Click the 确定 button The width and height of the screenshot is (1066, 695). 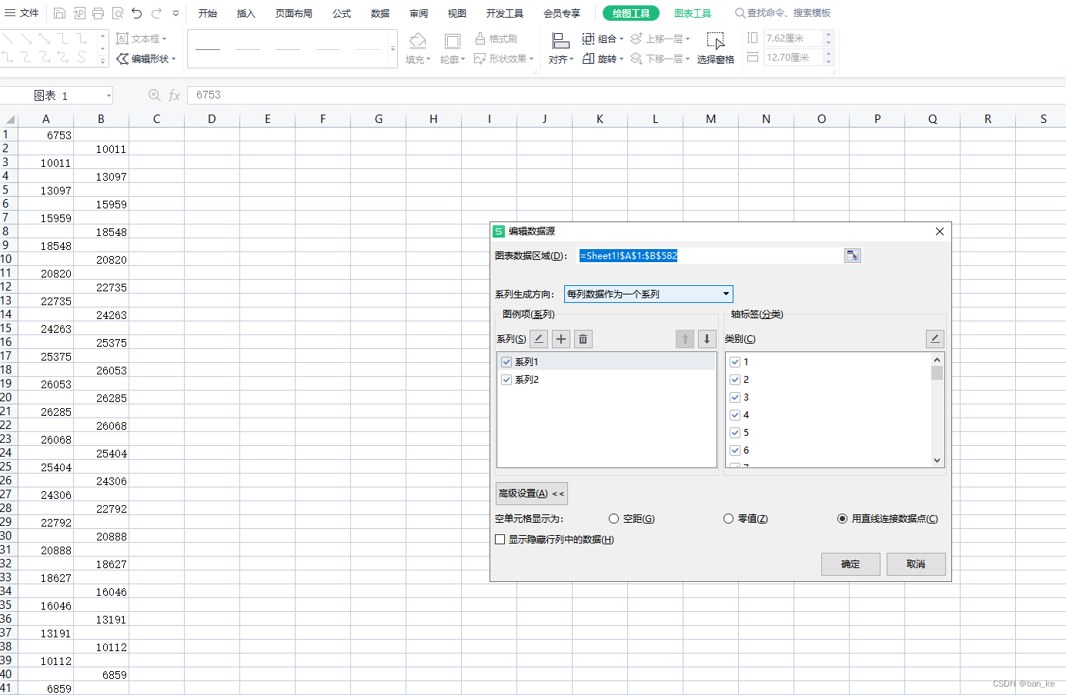850,564
